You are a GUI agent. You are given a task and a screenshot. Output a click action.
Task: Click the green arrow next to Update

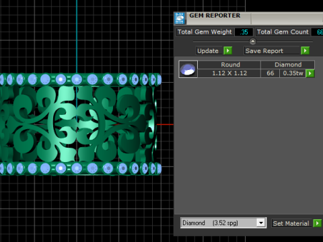227,50
